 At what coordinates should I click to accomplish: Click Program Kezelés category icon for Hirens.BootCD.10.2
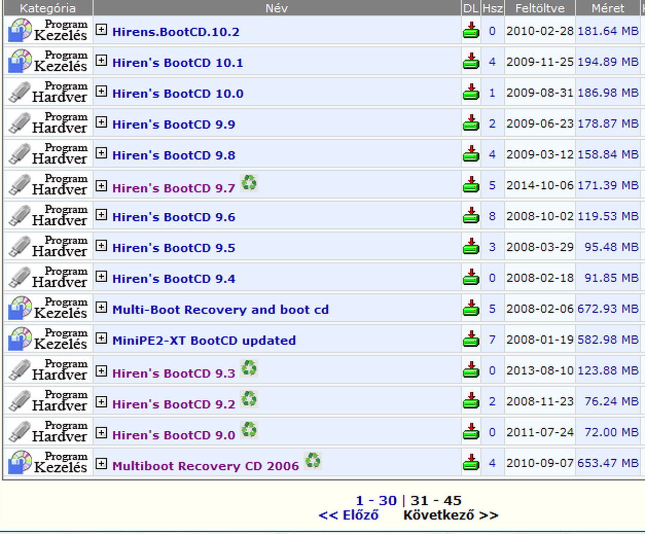[x=47, y=30]
